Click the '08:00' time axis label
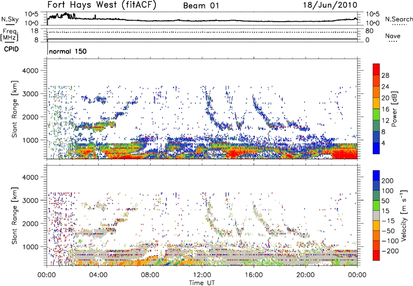 150,275
